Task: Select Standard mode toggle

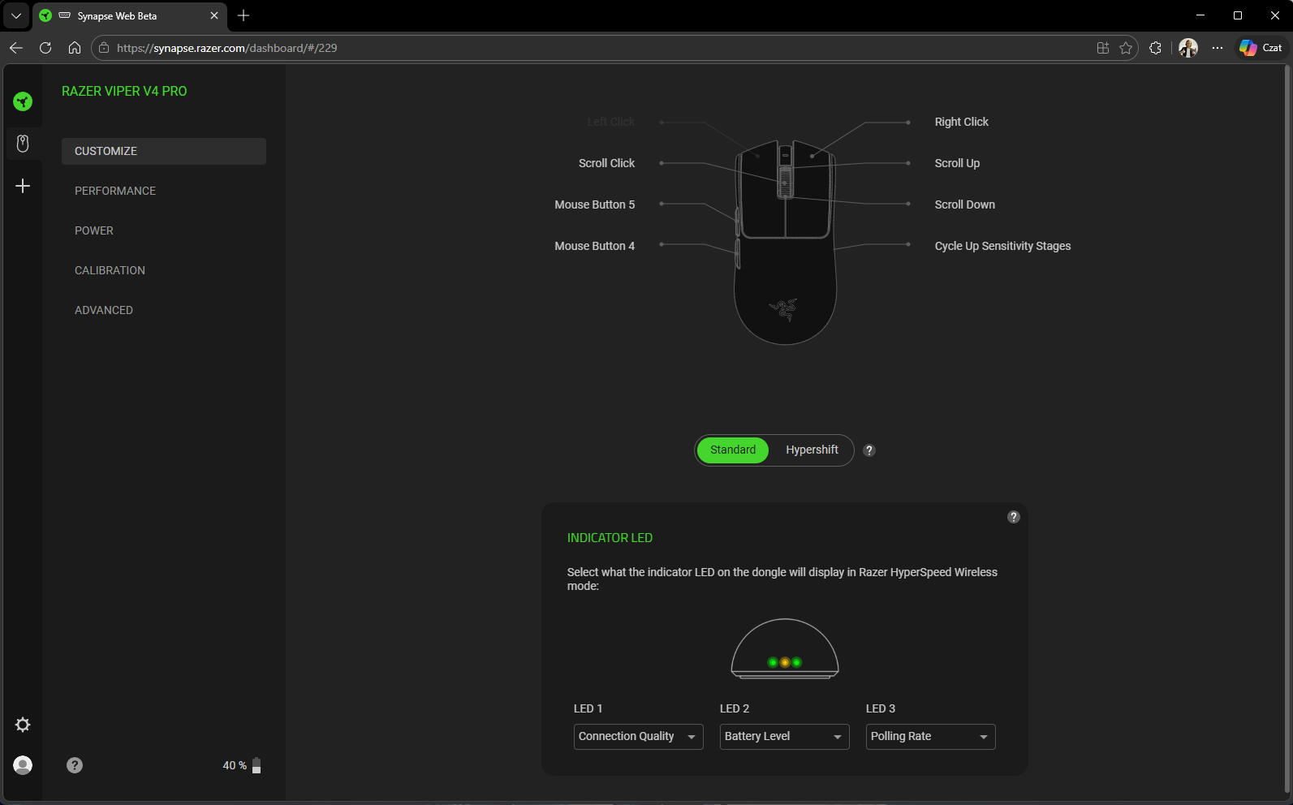Action: click(733, 450)
